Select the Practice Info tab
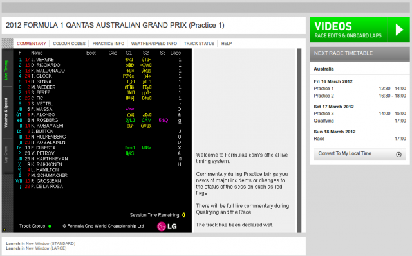 click(108, 44)
